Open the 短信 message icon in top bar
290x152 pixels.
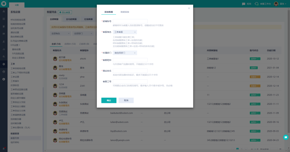[244, 4]
